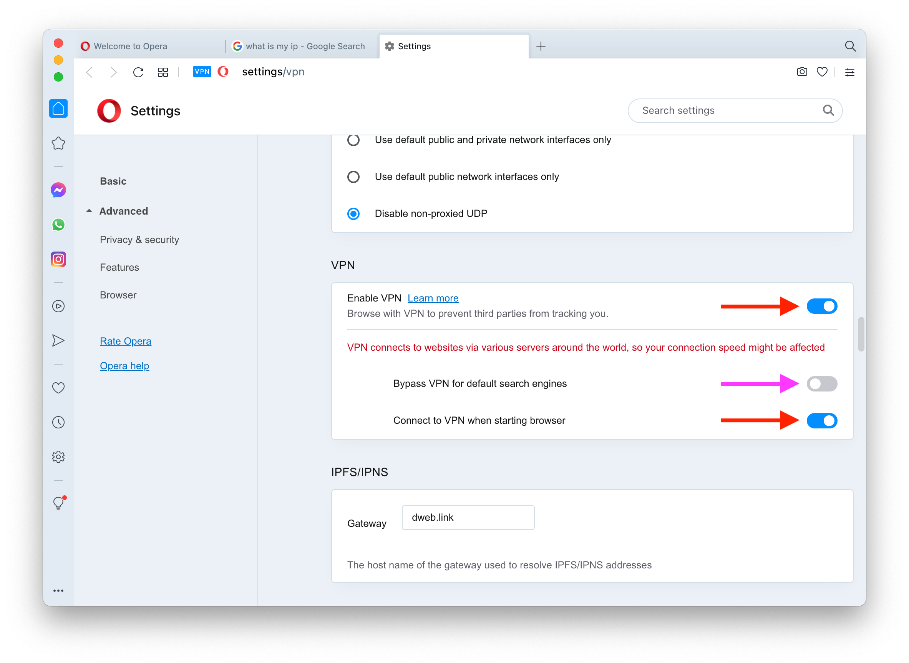Take a snapshot with camera icon
The height and width of the screenshot is (663, 909).
tap(801, 72)
